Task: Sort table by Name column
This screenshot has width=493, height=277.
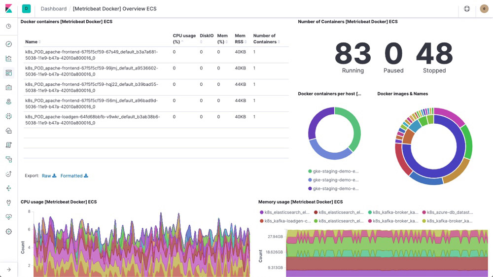Action: [x=33, y=42]
